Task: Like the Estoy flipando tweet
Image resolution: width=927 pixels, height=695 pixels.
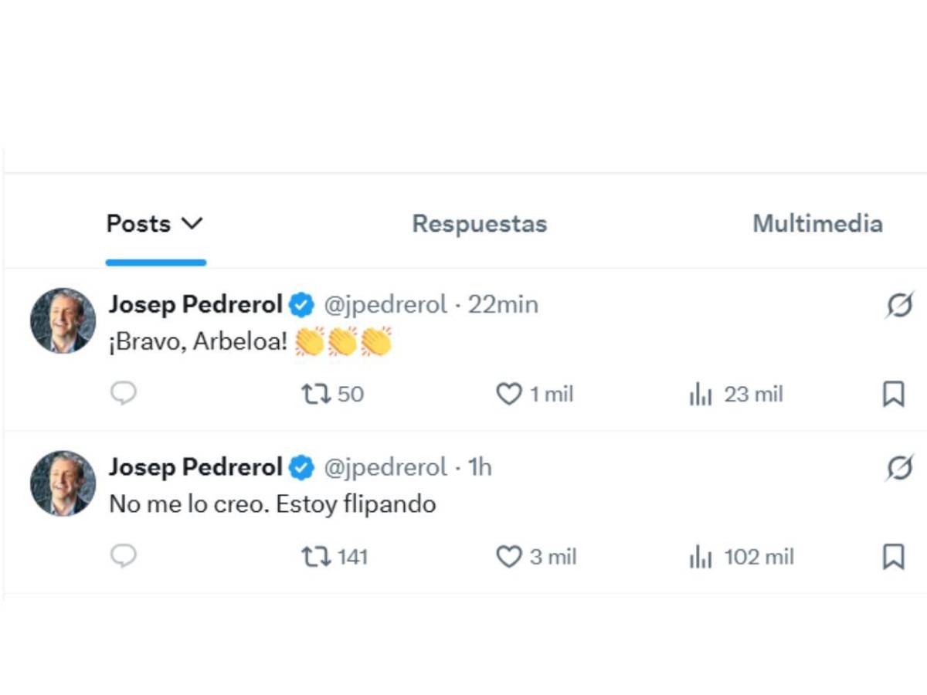Action: (508, 556)
